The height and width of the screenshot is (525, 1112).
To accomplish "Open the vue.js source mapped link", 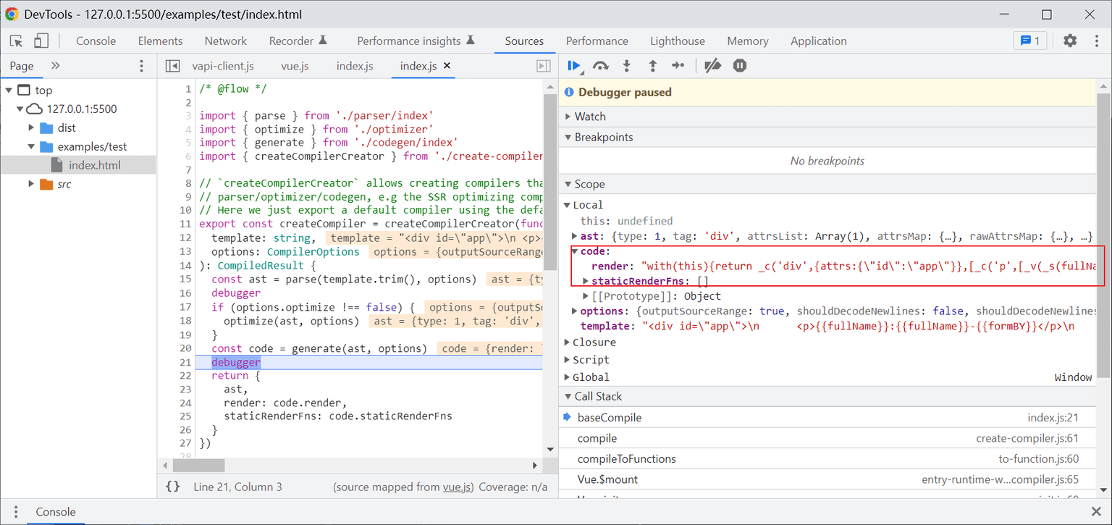I will (458, 487).
